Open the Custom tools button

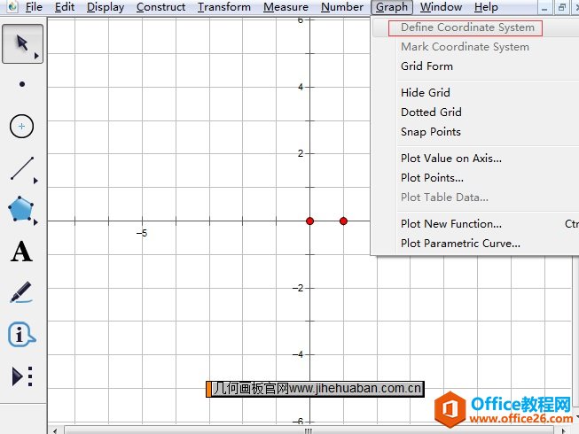tap(22, 376)
